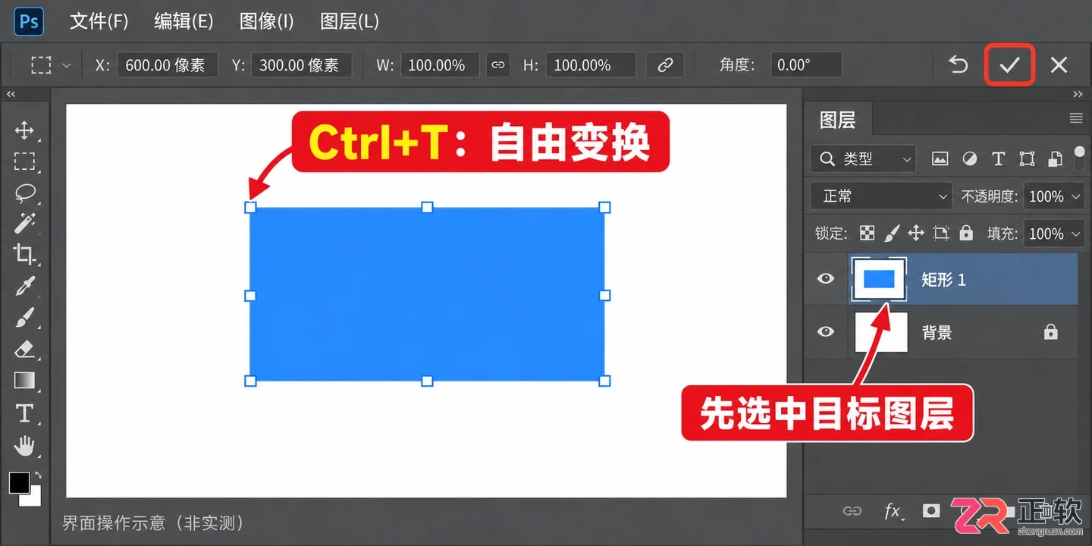
Task: Open the fx layer style menu
Action: click(893, 512)
